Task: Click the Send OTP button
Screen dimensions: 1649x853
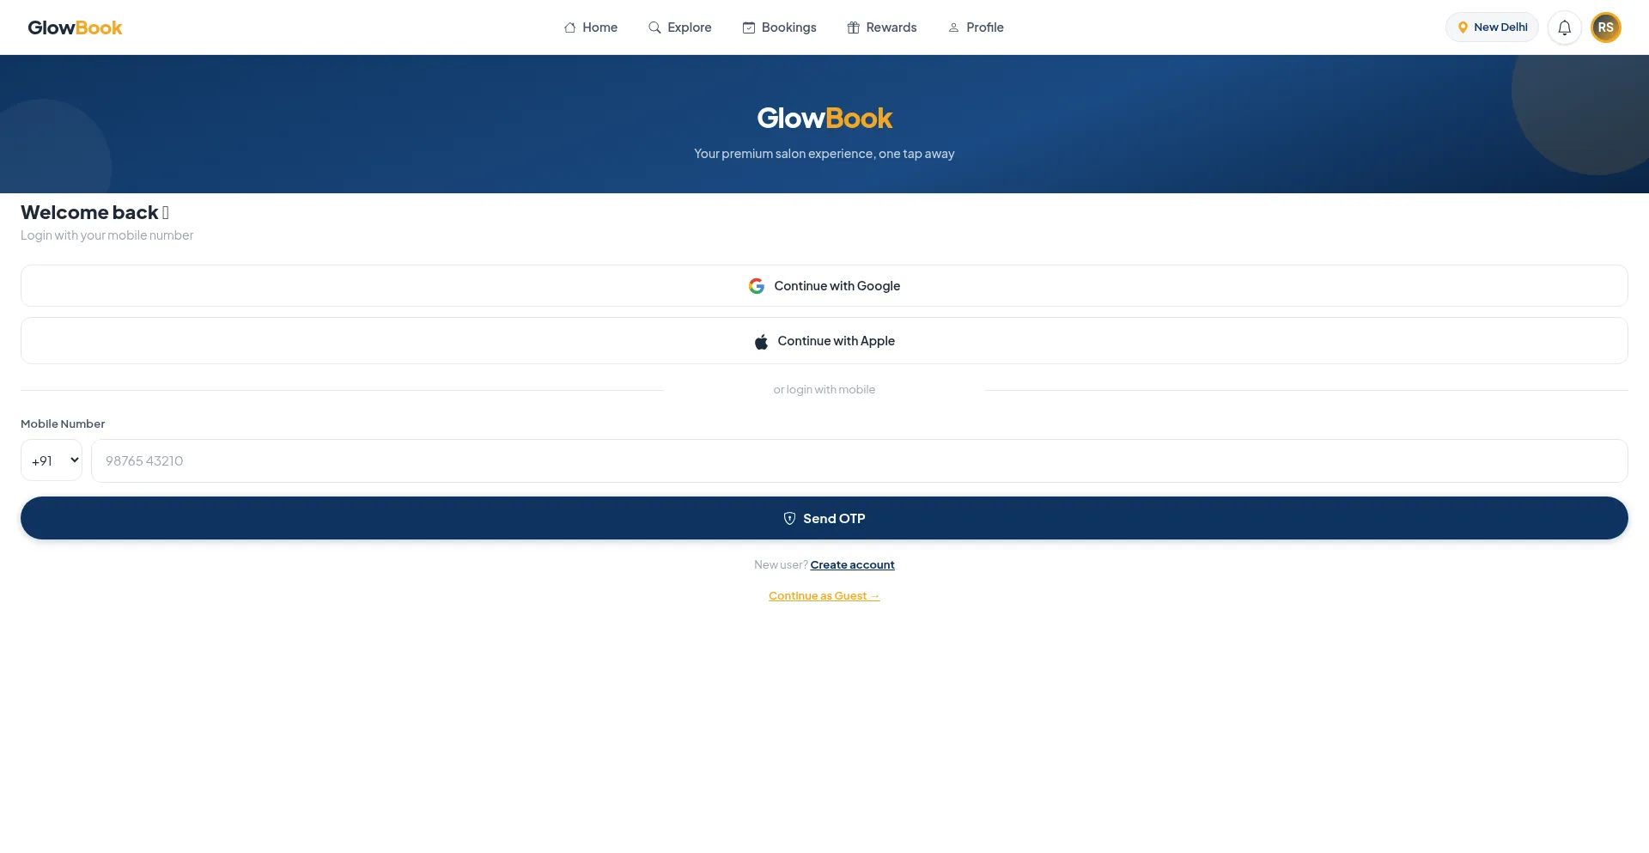Action: pyautogui.click(x=824, y=518)
